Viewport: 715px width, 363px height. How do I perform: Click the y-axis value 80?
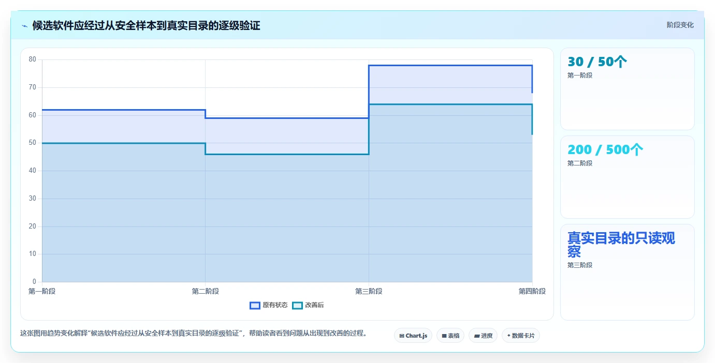[x=33, y=59]
